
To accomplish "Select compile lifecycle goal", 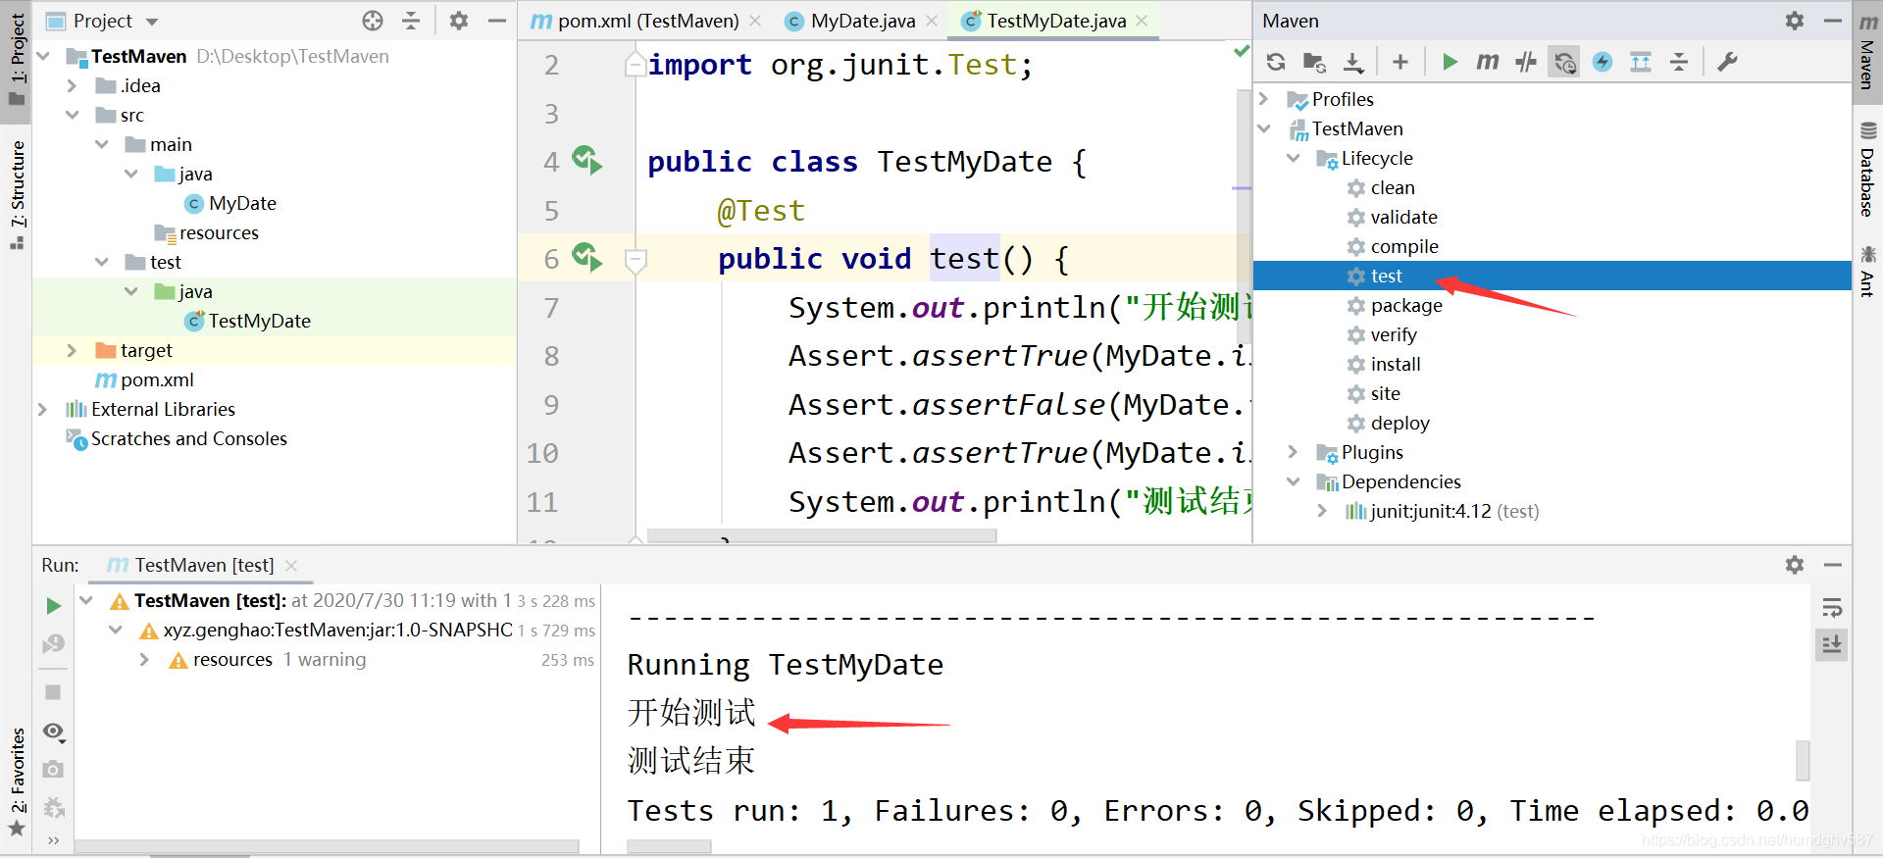I will 1403,246.
